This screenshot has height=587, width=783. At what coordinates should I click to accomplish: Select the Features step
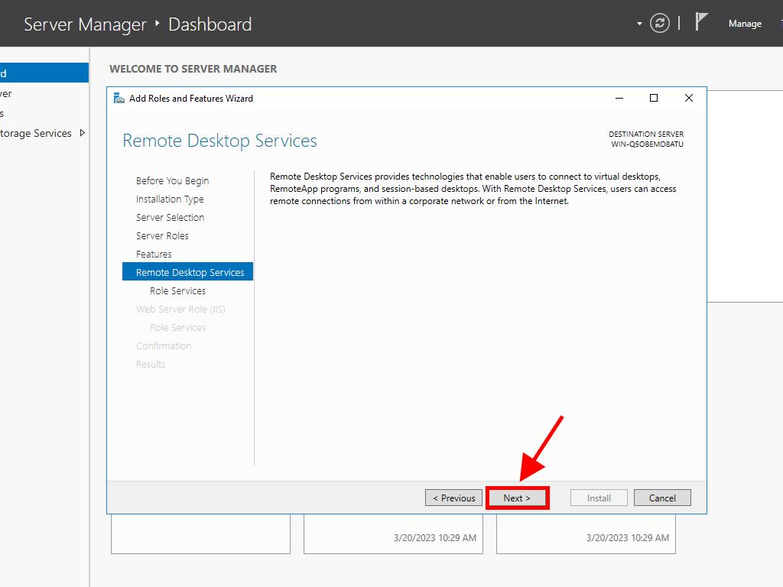[154, 255]
